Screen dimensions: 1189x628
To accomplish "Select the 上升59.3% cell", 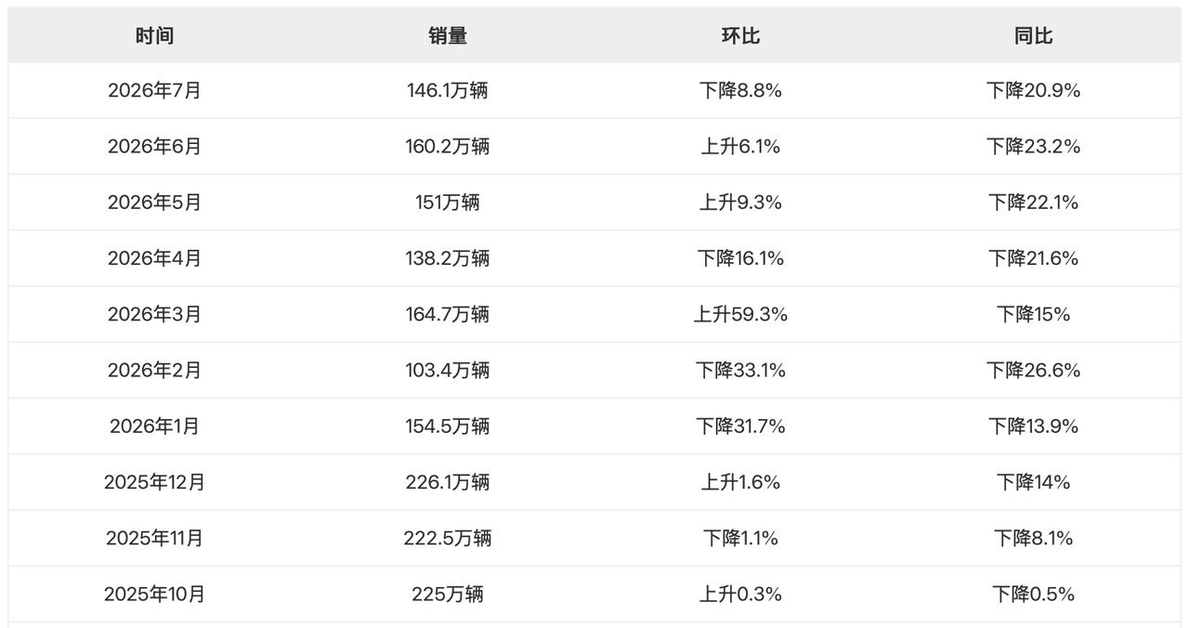I will (740, 315).
